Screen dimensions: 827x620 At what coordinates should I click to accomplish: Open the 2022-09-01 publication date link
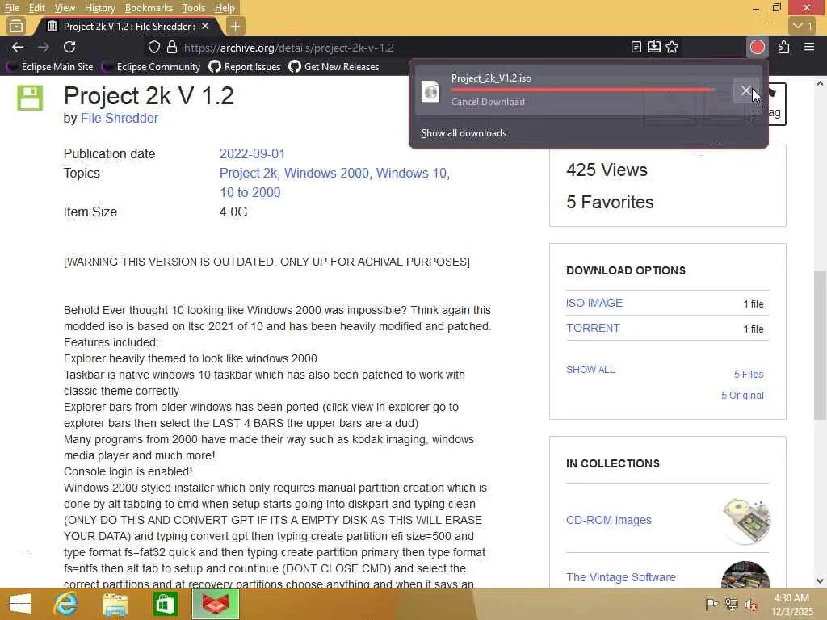(252, 154)
